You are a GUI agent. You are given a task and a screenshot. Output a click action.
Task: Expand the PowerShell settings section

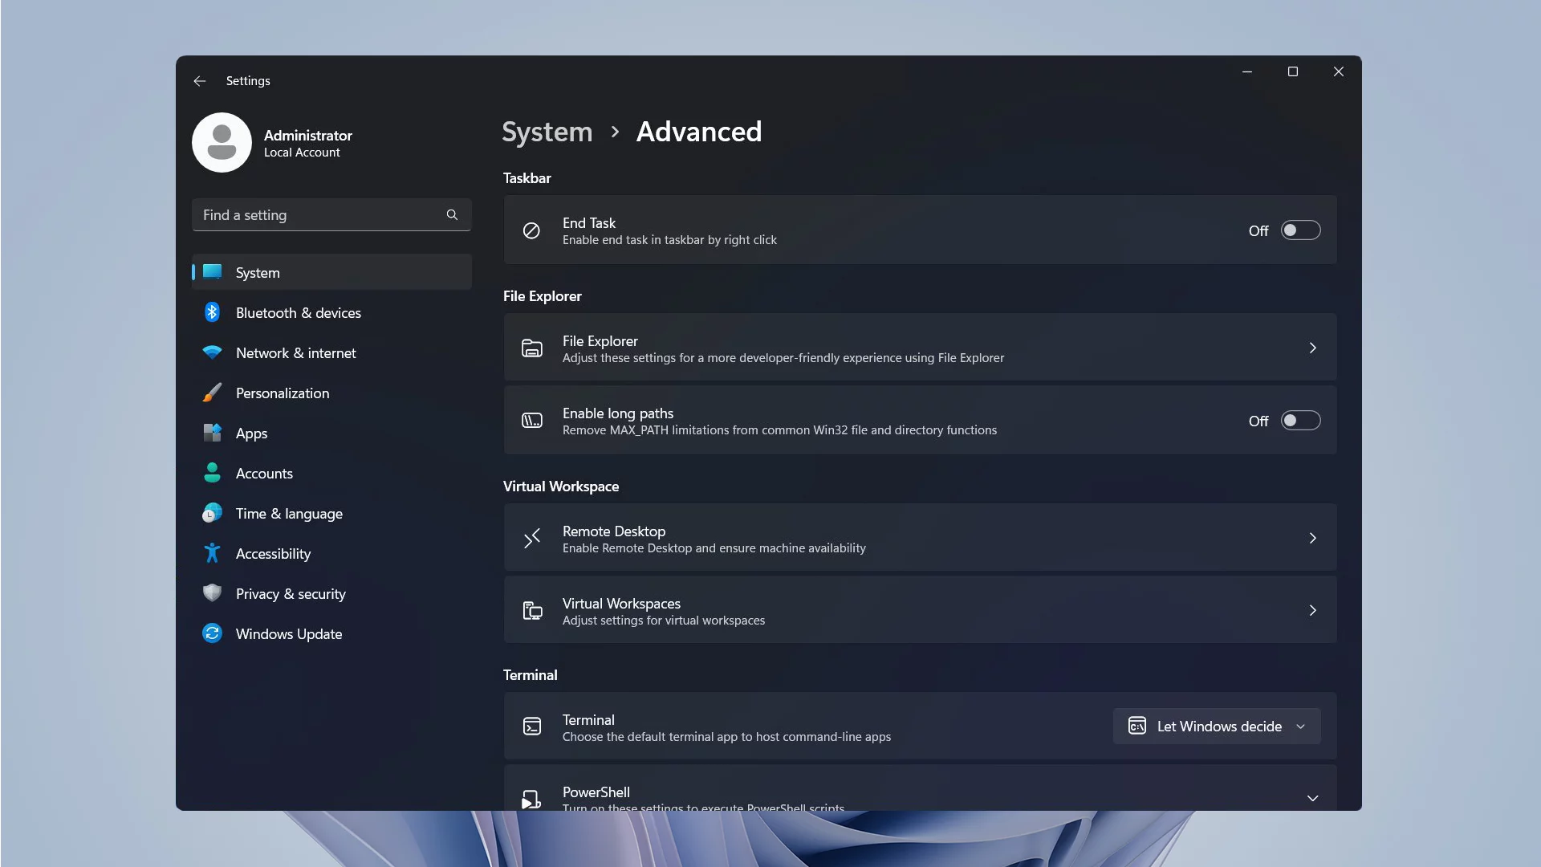(x=1313, y=798)
